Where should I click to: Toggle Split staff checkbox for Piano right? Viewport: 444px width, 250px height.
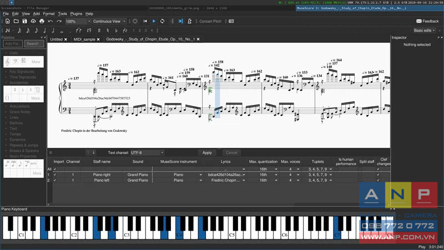(x=360, y=175)
